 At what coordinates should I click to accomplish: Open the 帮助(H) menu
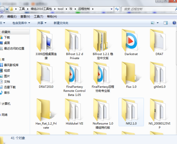[52, 17]
